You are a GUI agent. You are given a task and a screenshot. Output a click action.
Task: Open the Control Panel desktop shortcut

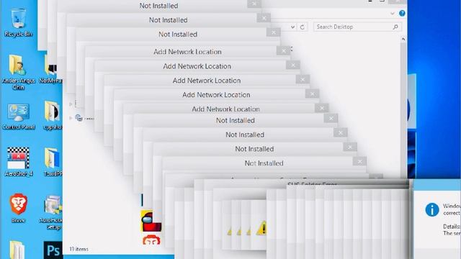coord(18,117)
